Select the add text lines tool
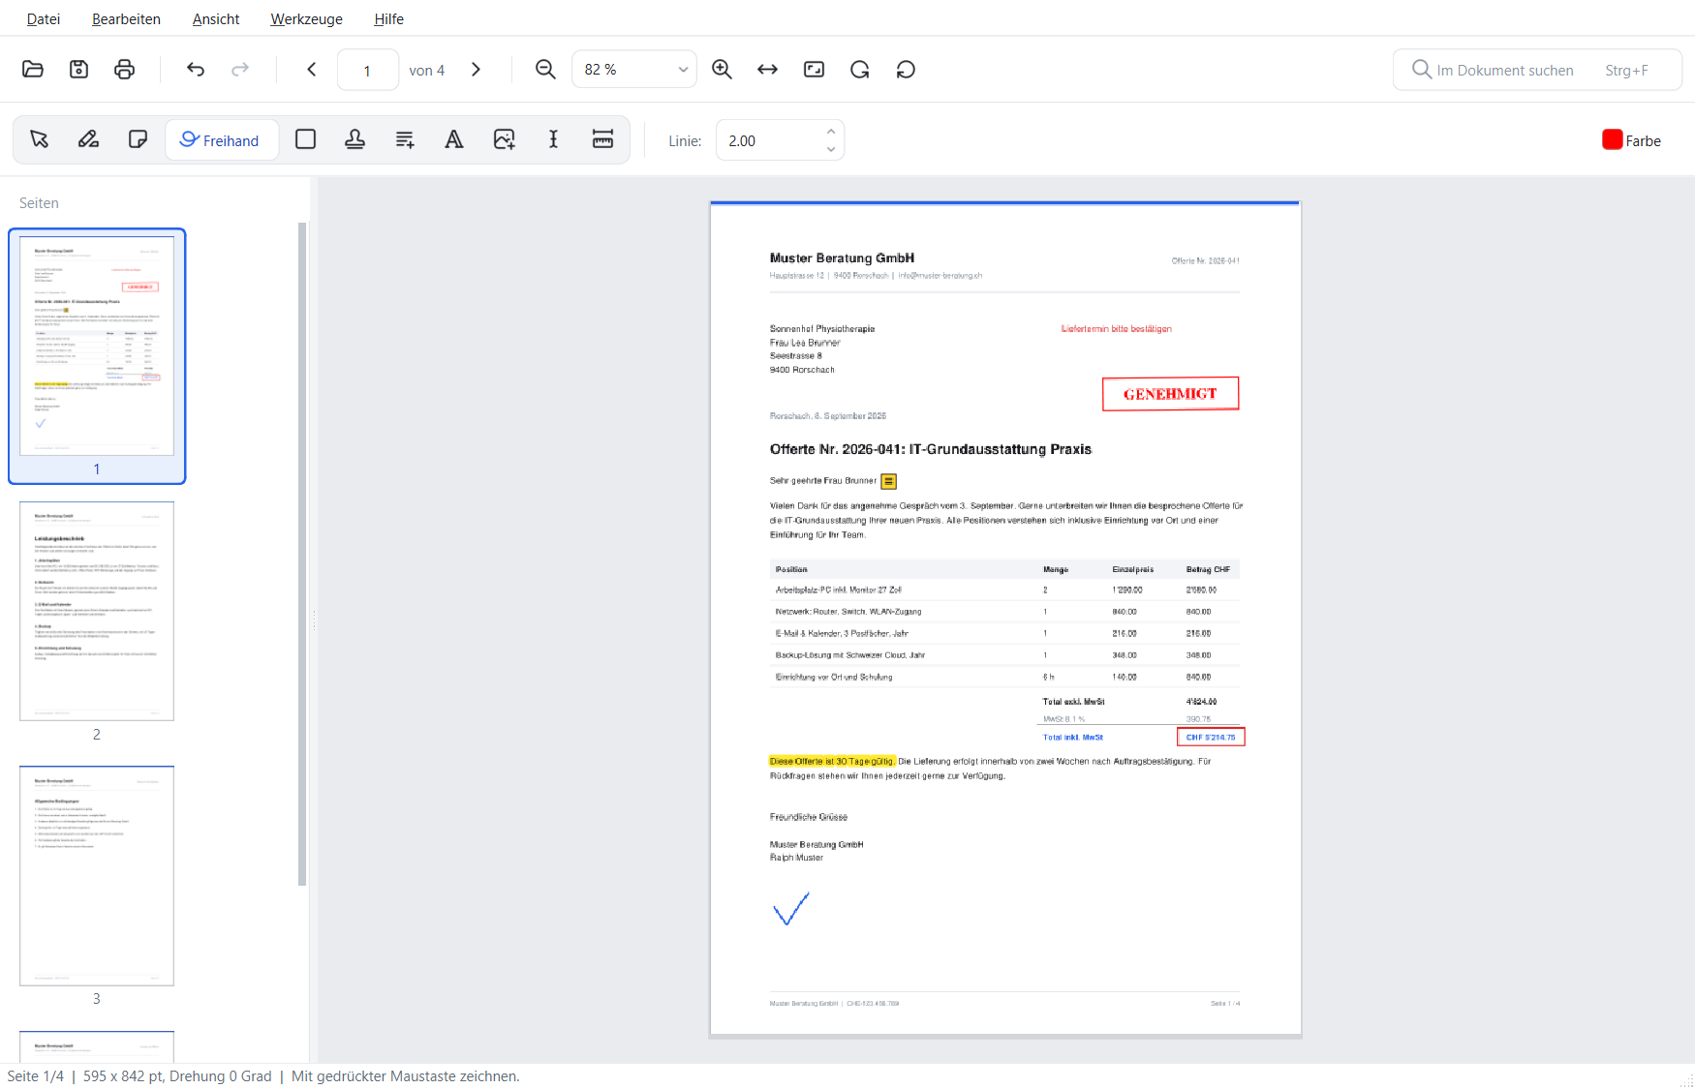 pyautogui.click(x=405, y=139)
